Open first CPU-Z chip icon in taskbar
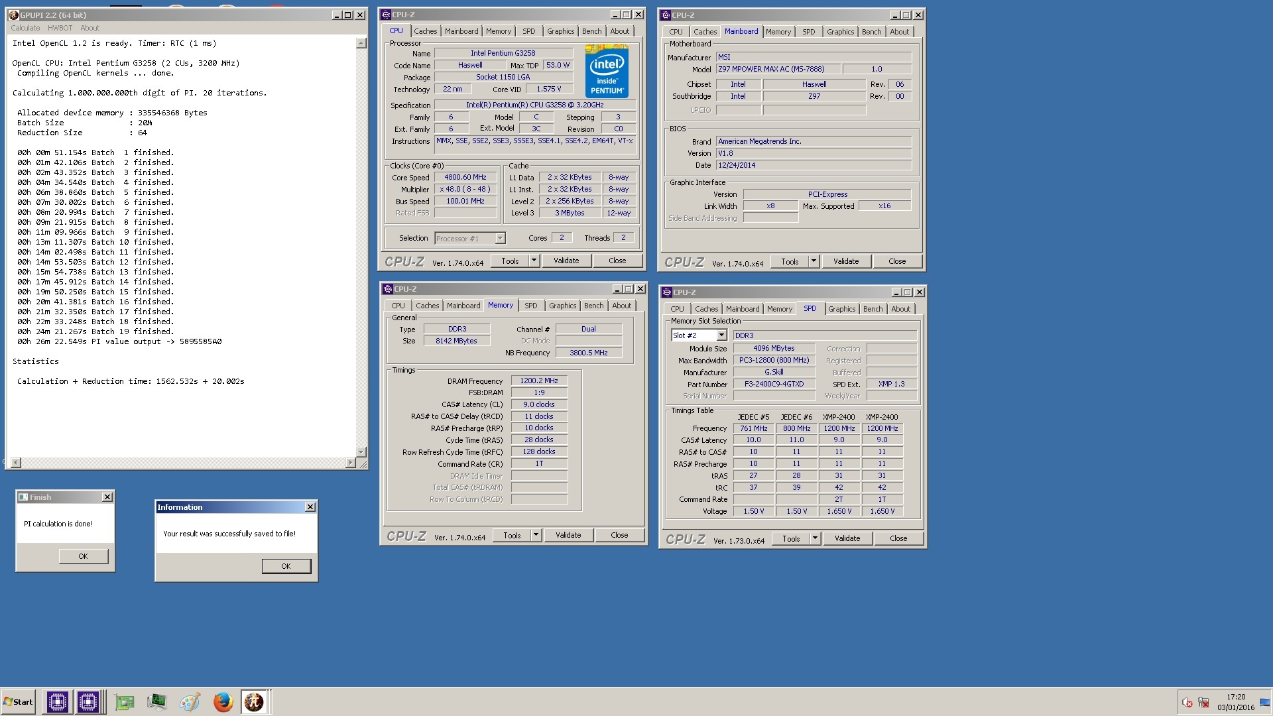Viewport: 1273px width, 716px height. [x=57, y=701]
